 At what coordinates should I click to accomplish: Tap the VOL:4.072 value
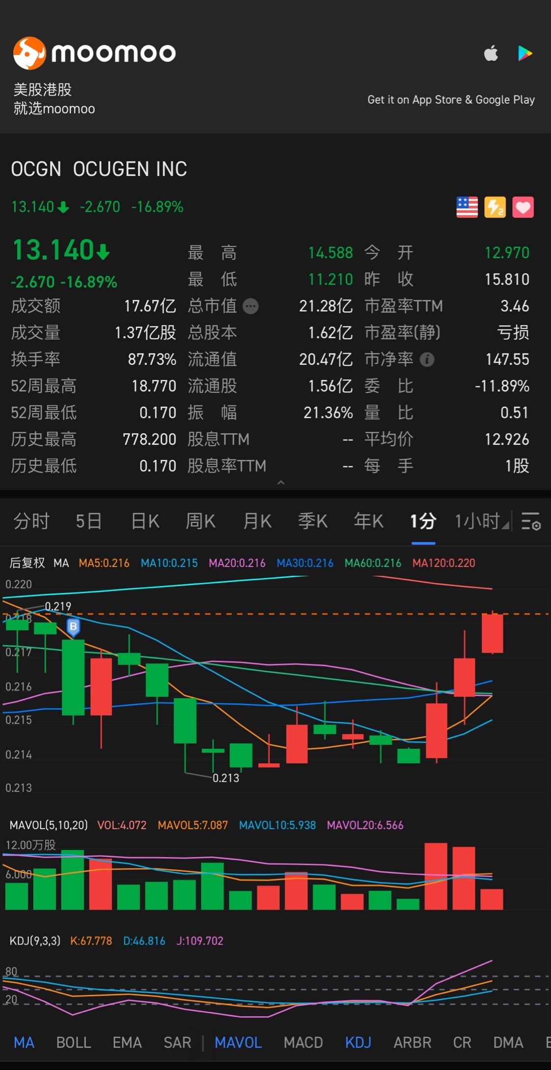[122, 825]
